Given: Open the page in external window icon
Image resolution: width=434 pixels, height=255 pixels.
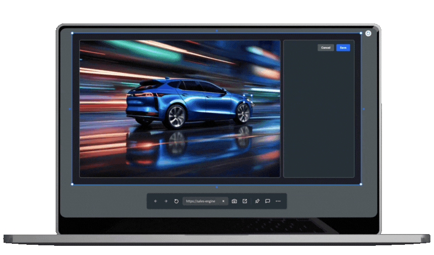Looking at the screenshot, I should [x=245, y=201].
